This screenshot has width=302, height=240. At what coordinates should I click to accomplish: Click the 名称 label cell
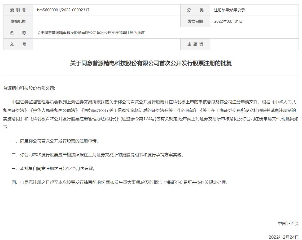(18, 33)
